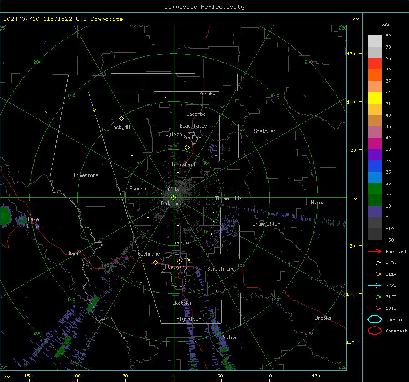The height and width of the screenshot is (382, 409).
Task: Click the Vulcan label
Action: tap(231, 337)
